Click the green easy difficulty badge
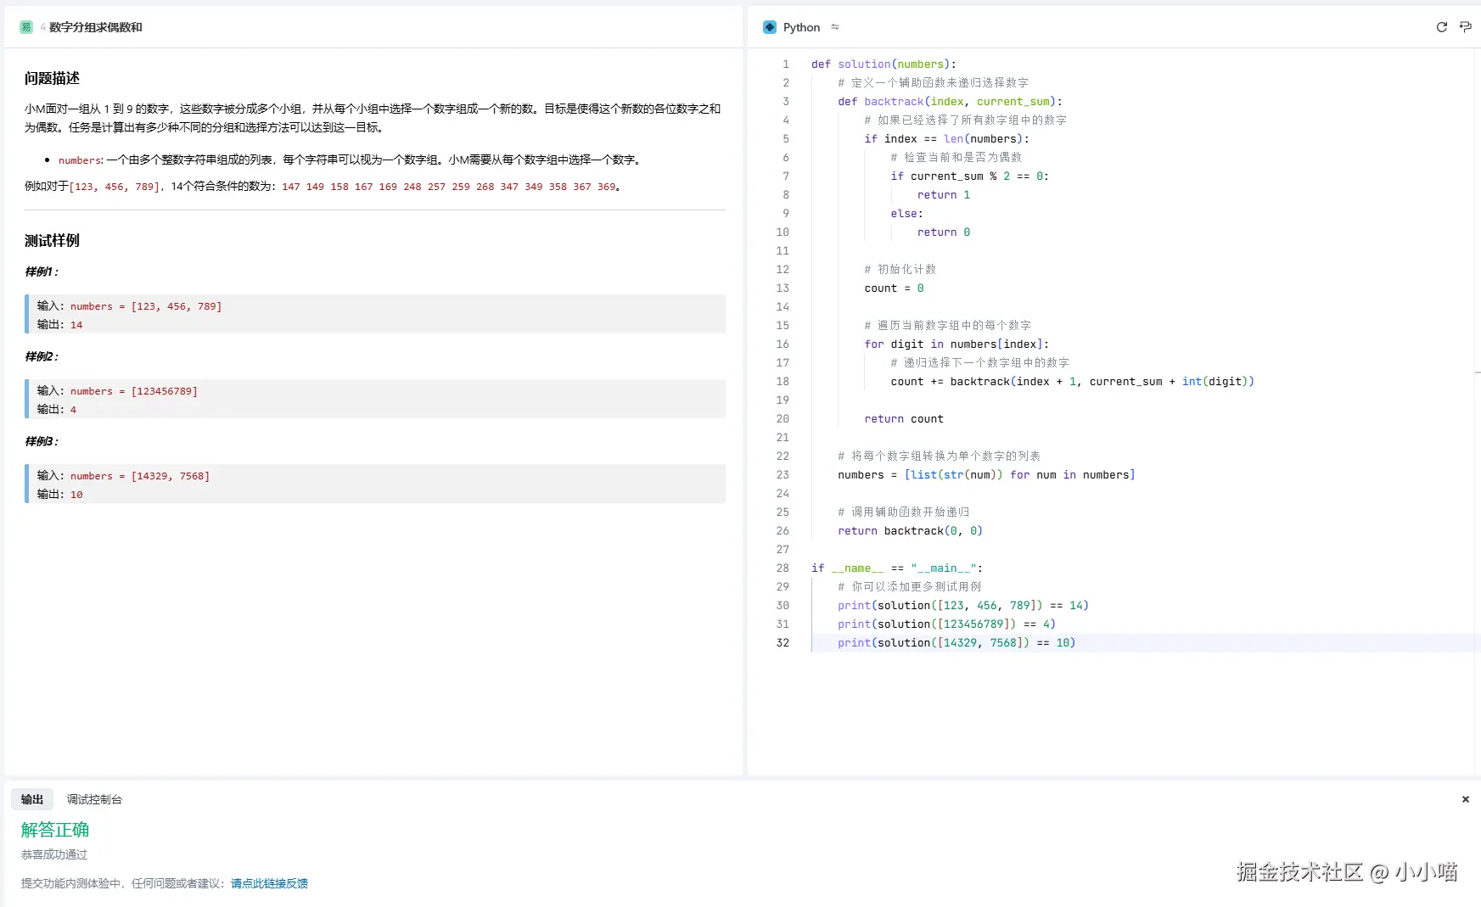Image resolution: width=1481 pixels, height=907 pixels. tap(25, 27)
